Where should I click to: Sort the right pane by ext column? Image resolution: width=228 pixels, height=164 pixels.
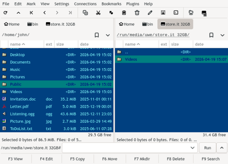point(164,44)
